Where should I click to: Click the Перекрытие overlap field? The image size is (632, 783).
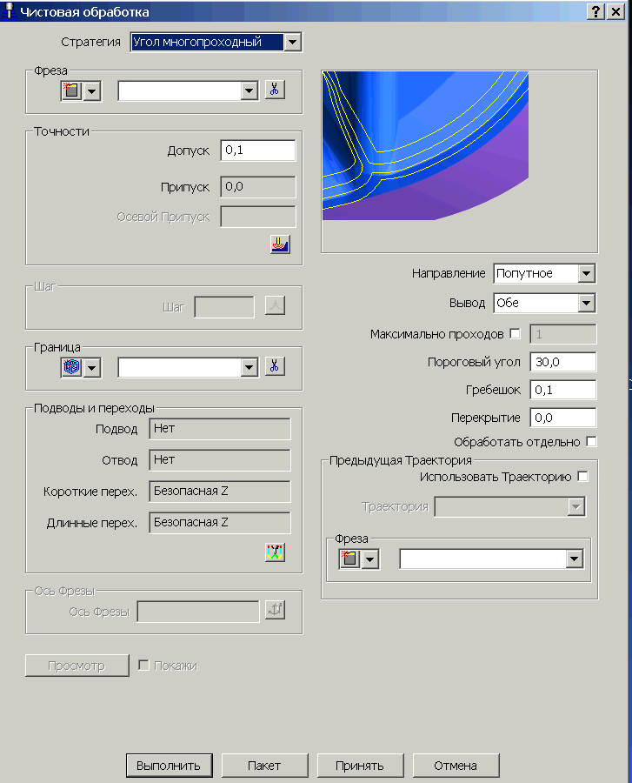tap(562, 418)
